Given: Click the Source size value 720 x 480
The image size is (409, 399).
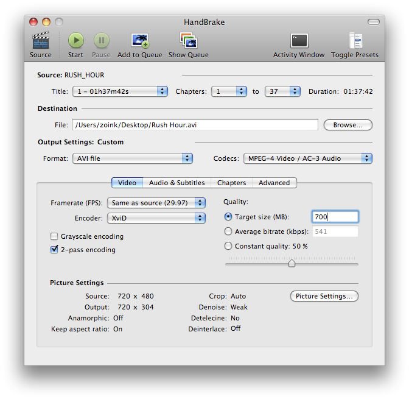Looking at the screenshot, I should point(135,296).
